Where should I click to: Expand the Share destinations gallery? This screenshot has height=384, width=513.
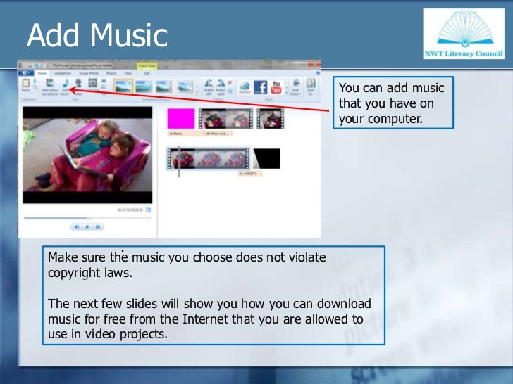287,93
